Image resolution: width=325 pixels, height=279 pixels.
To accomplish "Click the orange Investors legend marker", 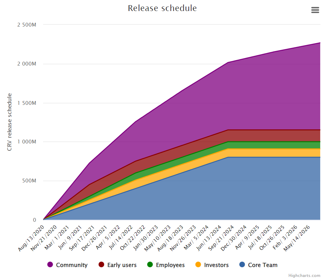I will [x=198, y=265].
